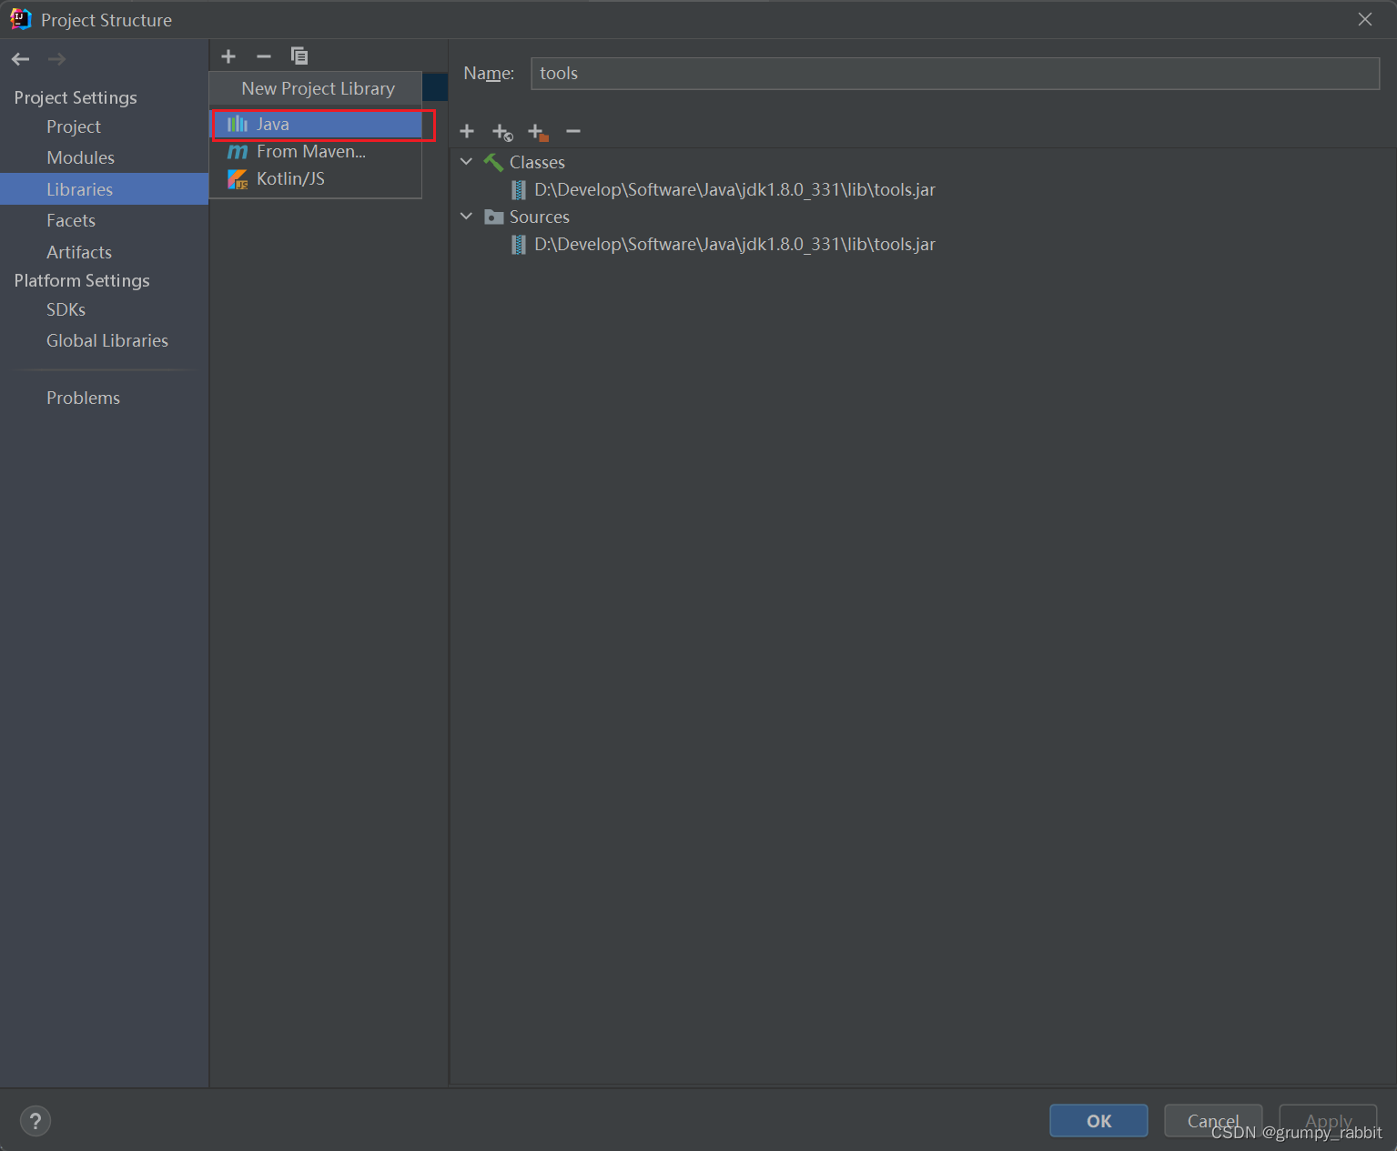Click the jar archive icon under Classes
The width and height of the screenshot is (1397, 1151).
click(519, 190)
